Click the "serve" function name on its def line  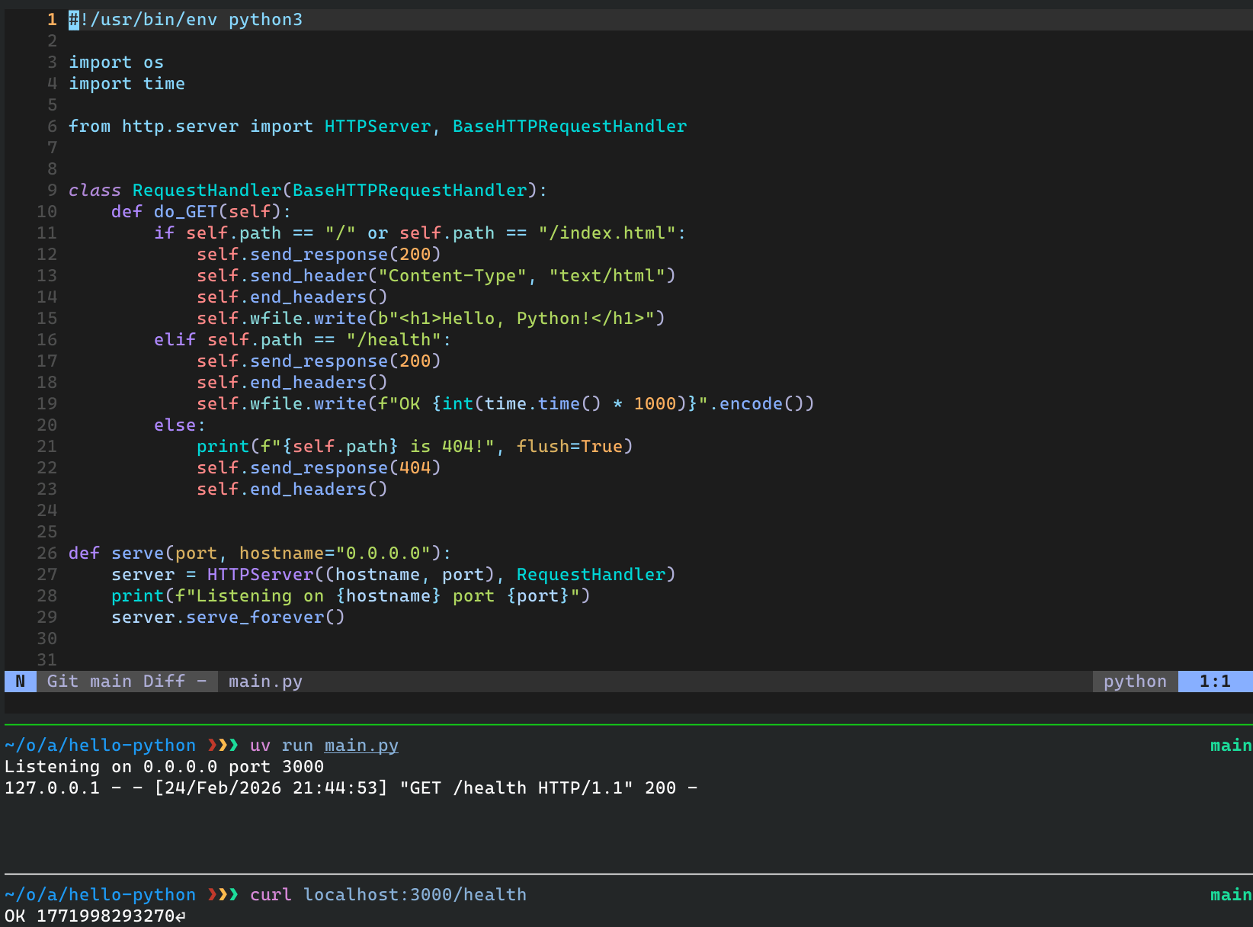pyautogui.click(x=137, y=553)
